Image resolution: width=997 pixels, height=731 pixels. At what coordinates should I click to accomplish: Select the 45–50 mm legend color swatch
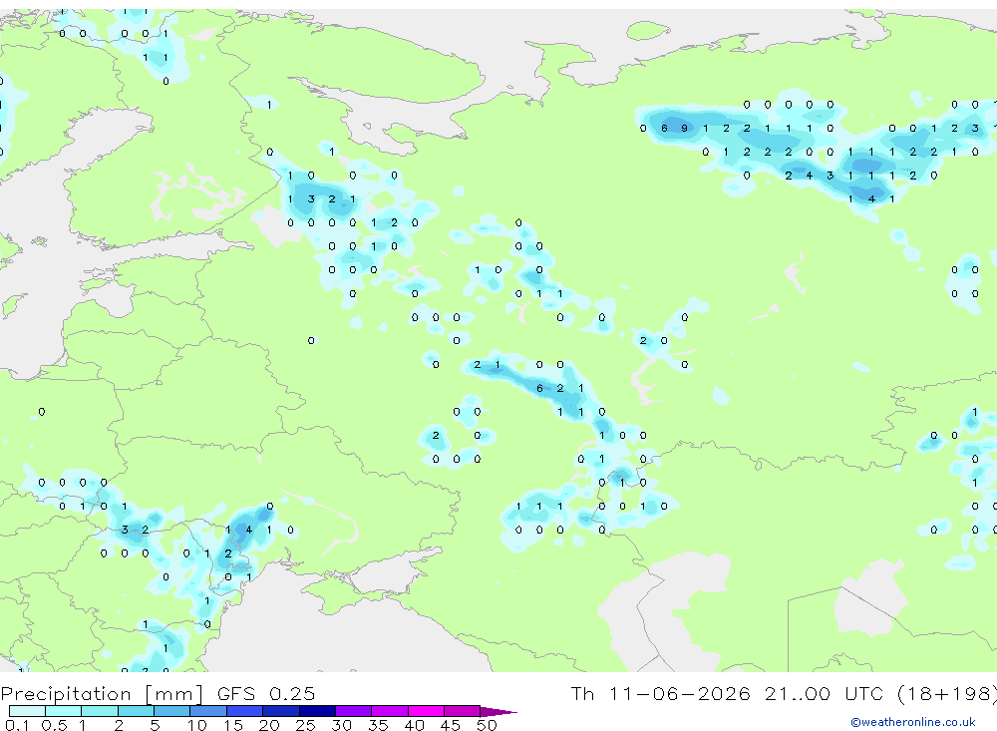point(463,711)
